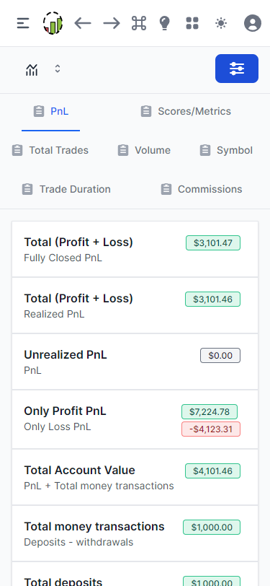
Task: Go forward with the right arrow
Action: pos(112,23)
